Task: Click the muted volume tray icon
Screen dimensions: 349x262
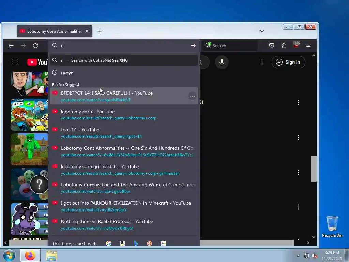Action: 315,256
